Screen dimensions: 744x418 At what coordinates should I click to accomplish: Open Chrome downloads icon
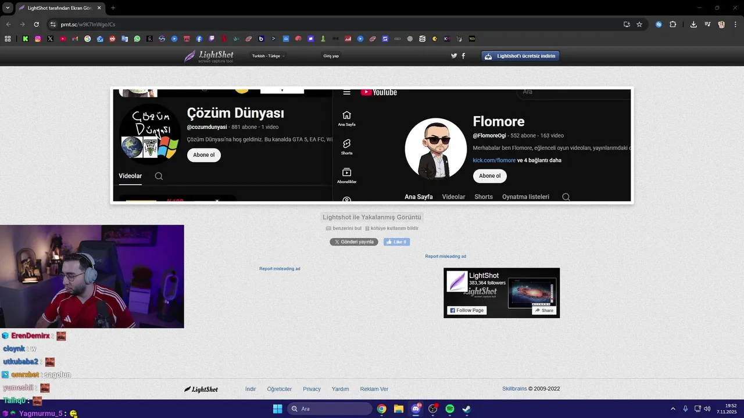click(x=693, y=24)
